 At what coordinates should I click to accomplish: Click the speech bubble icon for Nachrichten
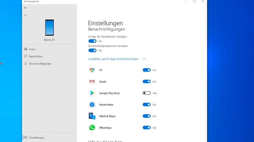point(26,56)
